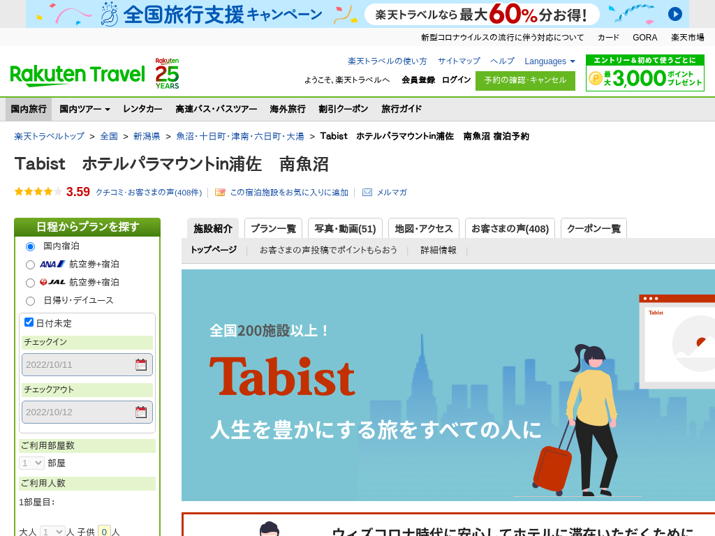The width and height of the screenshot is (715, 536).
Task: Open the adult count dropdown
Action: [x=52, y=531]
